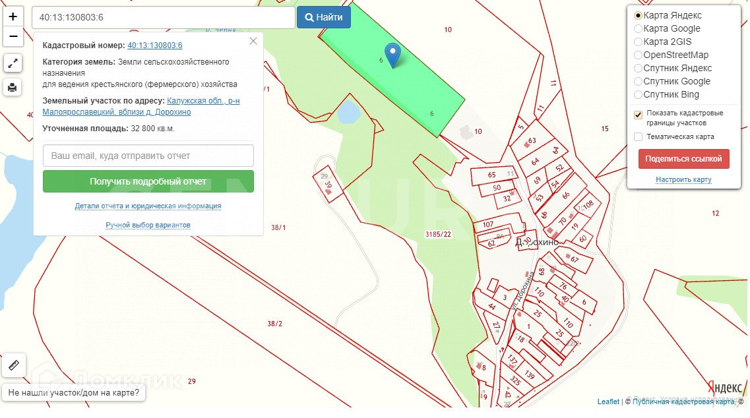The height and width of the screenshot is (418, 750).
Task: Click Не нашли участок/дом на карте?
Action: pos(74,393)
